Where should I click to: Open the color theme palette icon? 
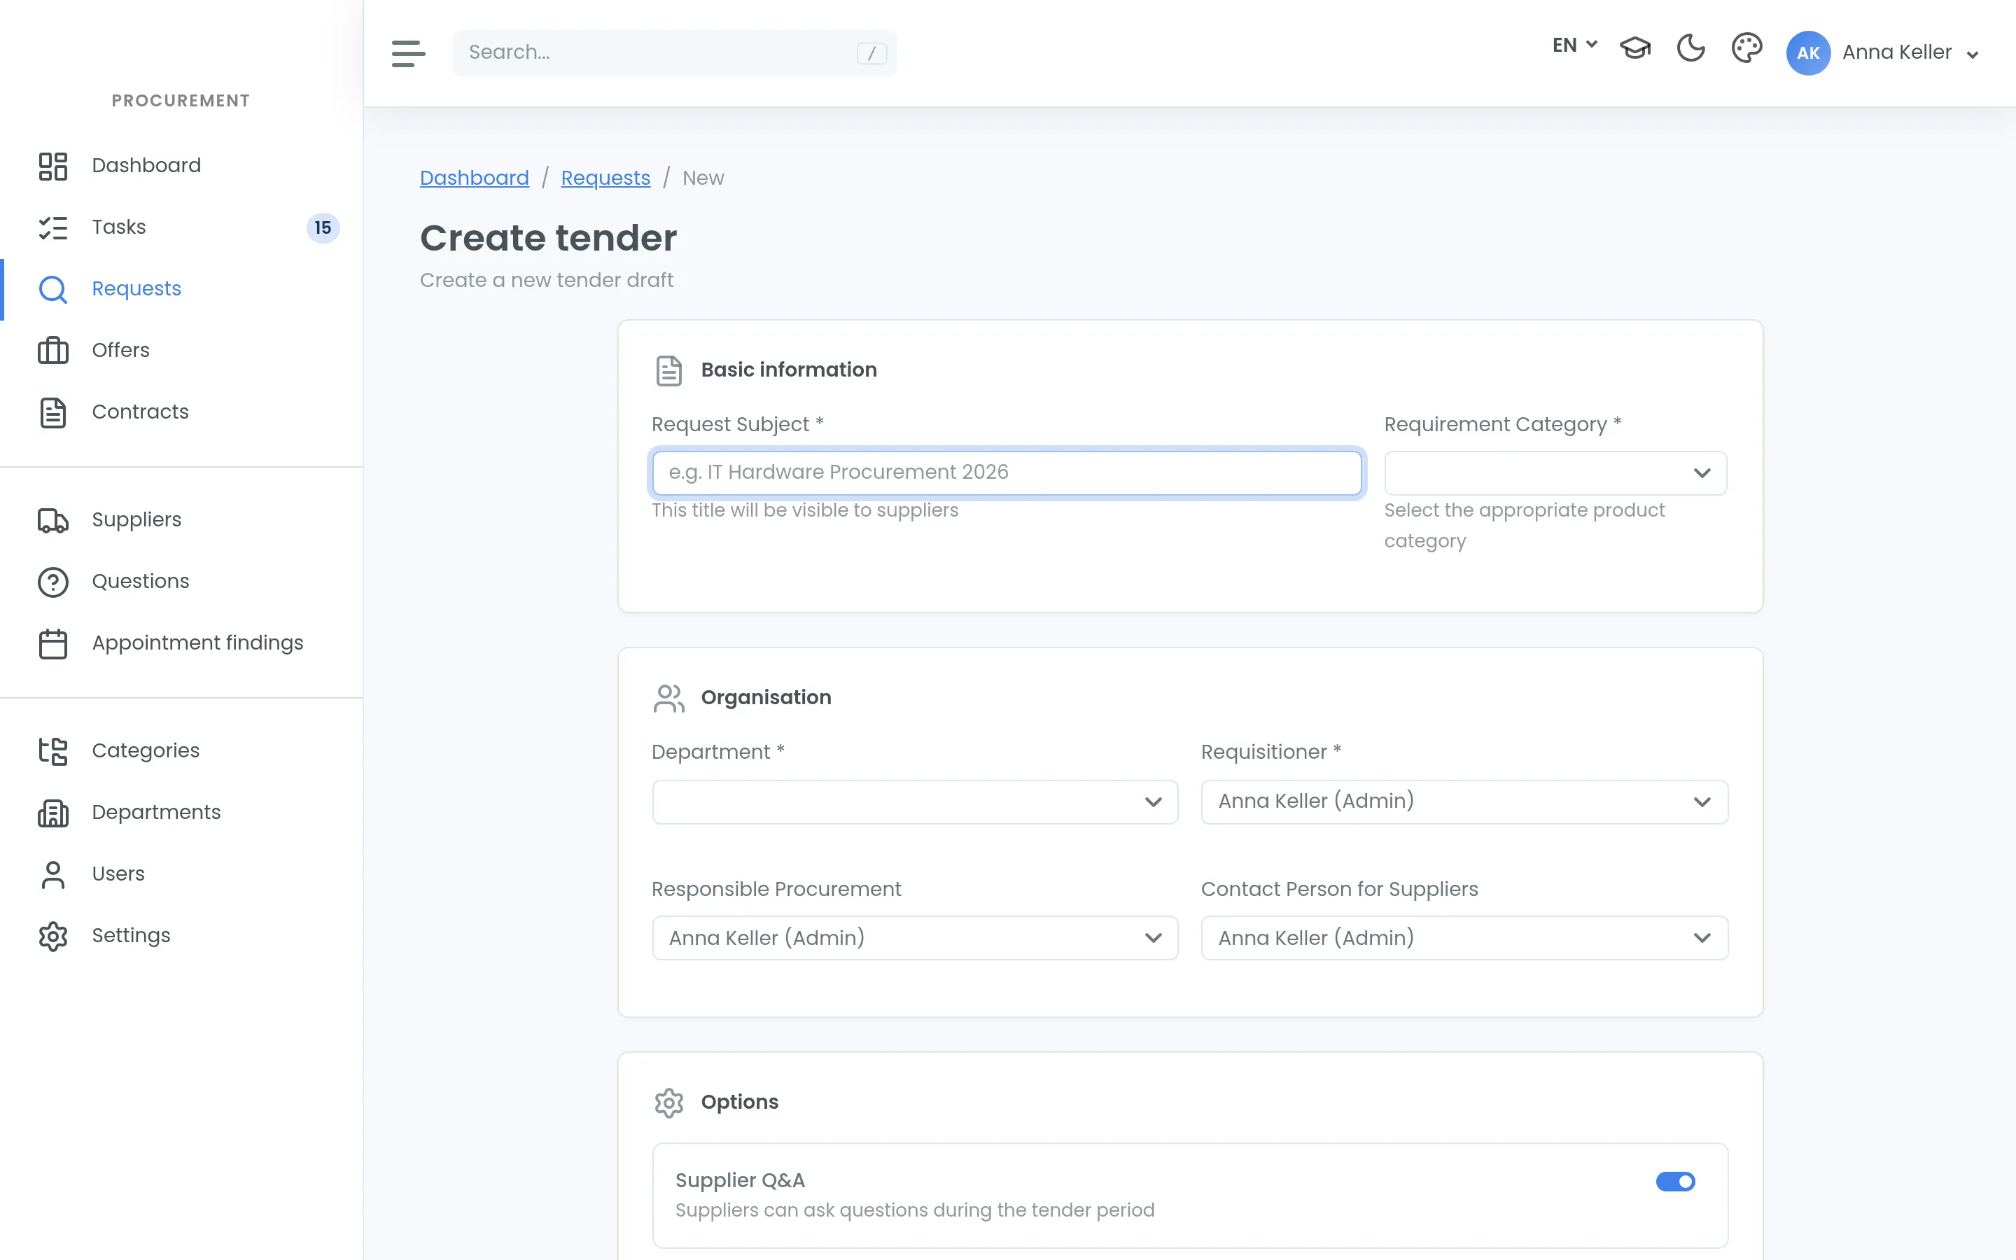click(1746, 48)
